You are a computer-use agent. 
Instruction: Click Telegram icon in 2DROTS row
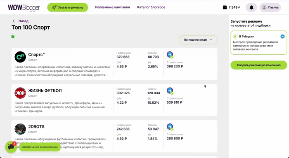170,127
